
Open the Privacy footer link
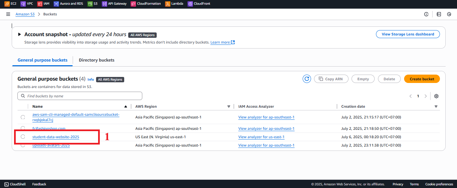[x=398, y=184]
